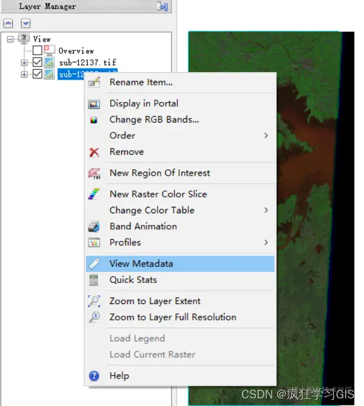
Task: Select the Profiles menu entry
Action: 180,243
